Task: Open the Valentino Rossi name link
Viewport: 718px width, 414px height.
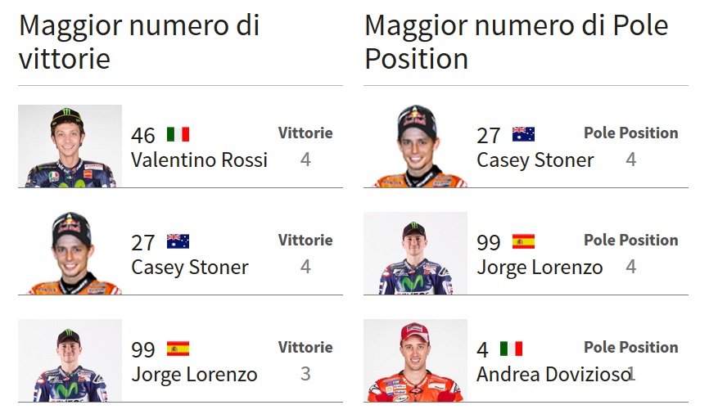Action: (x=199, y=160)
